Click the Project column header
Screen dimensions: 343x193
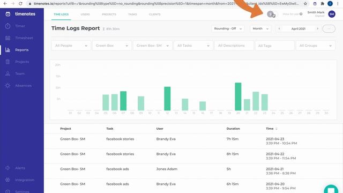65,129
